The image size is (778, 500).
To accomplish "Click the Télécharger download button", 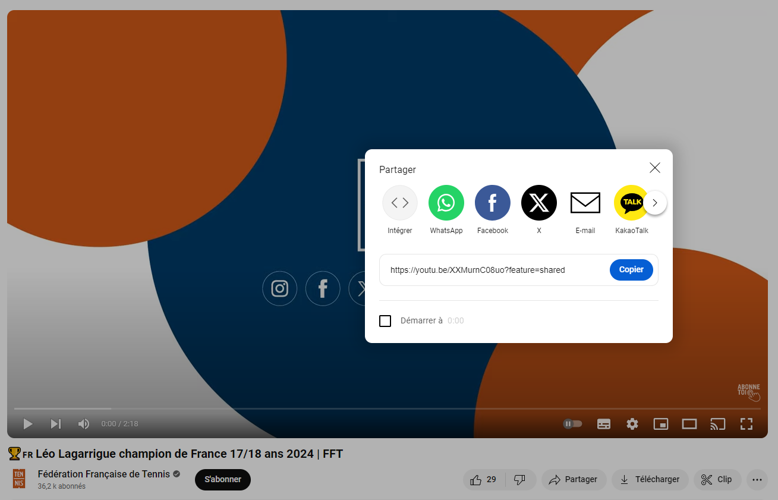I will [650, 480].
